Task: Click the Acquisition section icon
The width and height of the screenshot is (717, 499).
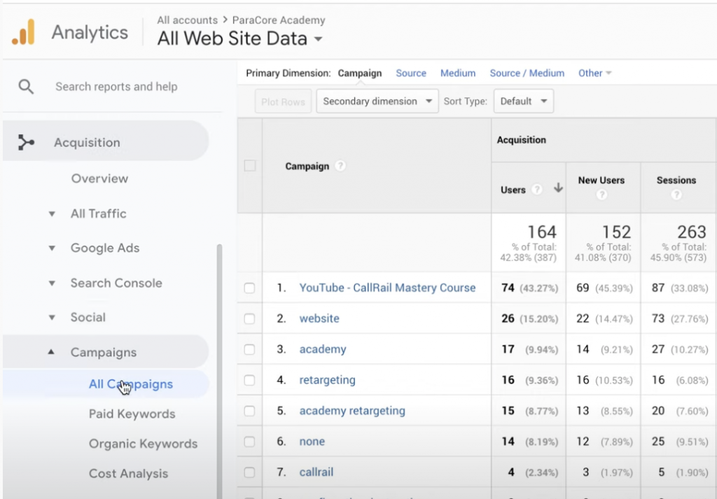Action: pos(26,142)
